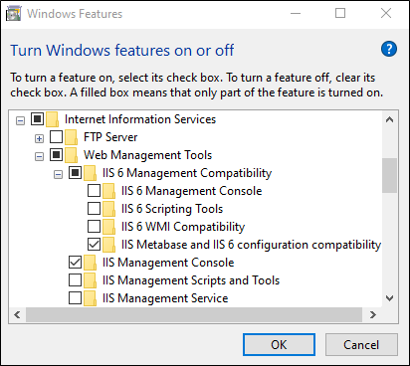Image resolution: width=410 pixels, height=366 pixels.
Task: Click the IIS Management Service folder icon
Action: coord(90,298)
